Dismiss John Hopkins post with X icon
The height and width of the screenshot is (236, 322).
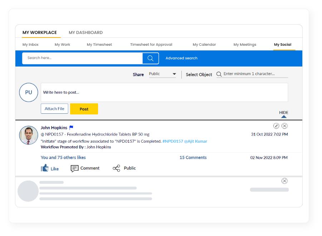coord(284,126)
